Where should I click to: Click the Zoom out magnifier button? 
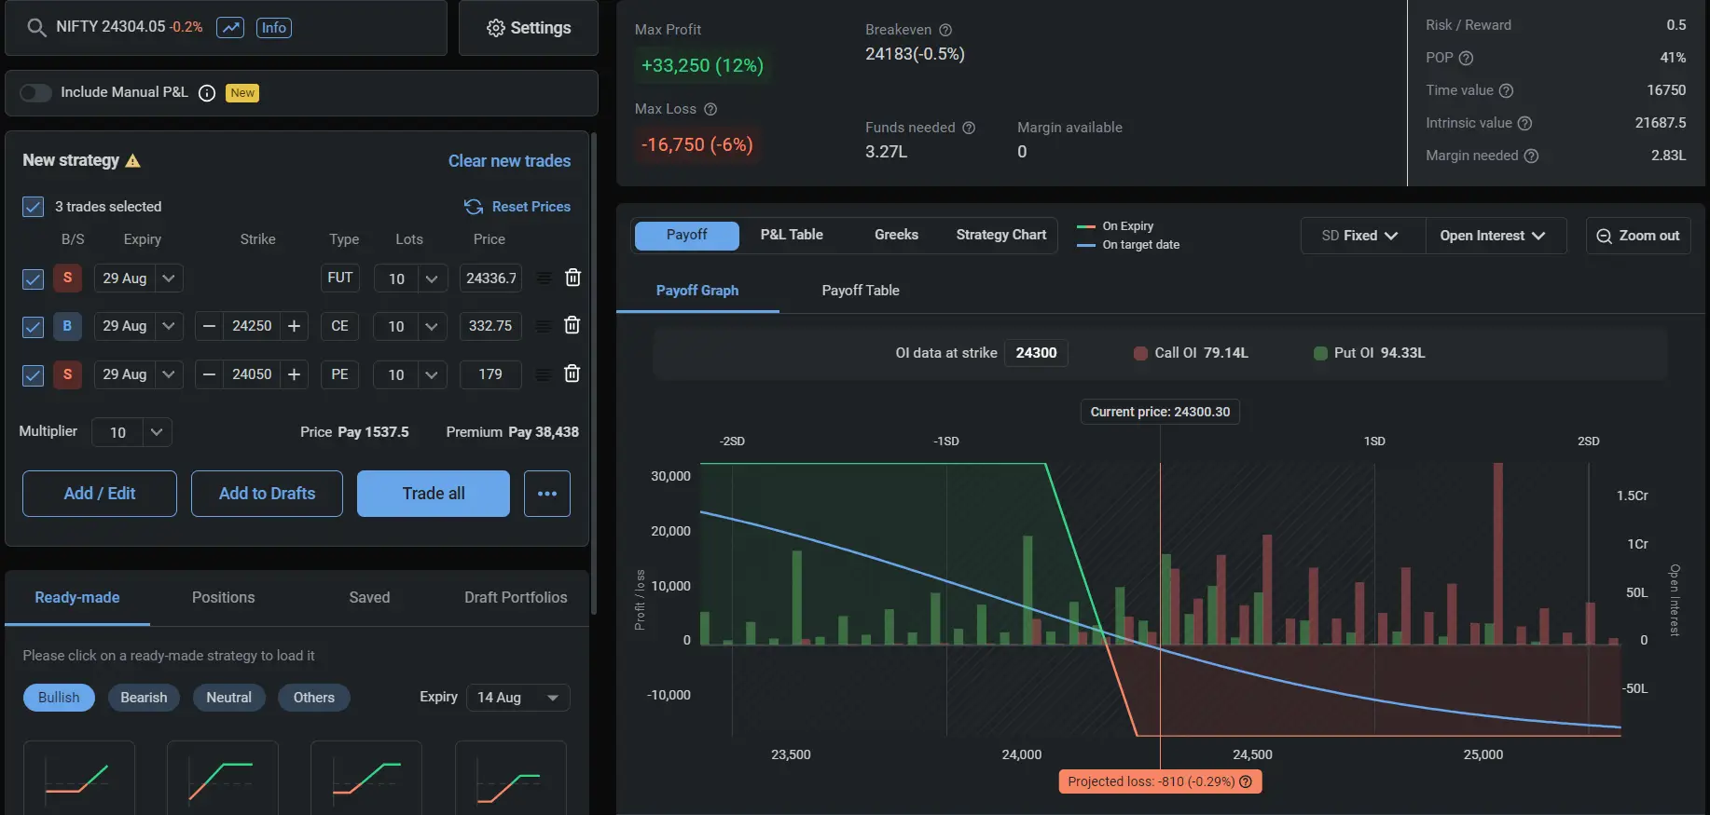click(1638, 236)
